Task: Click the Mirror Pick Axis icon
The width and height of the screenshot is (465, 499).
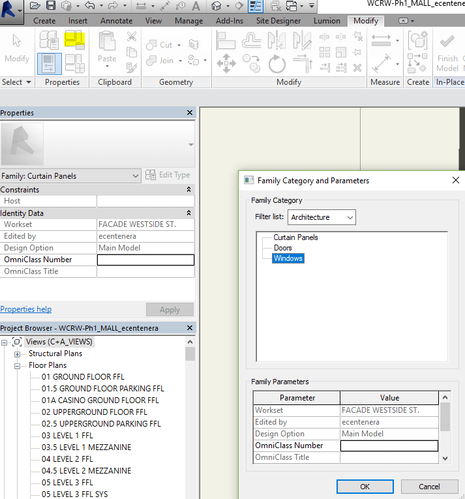Action: click(x=277, y=40)
